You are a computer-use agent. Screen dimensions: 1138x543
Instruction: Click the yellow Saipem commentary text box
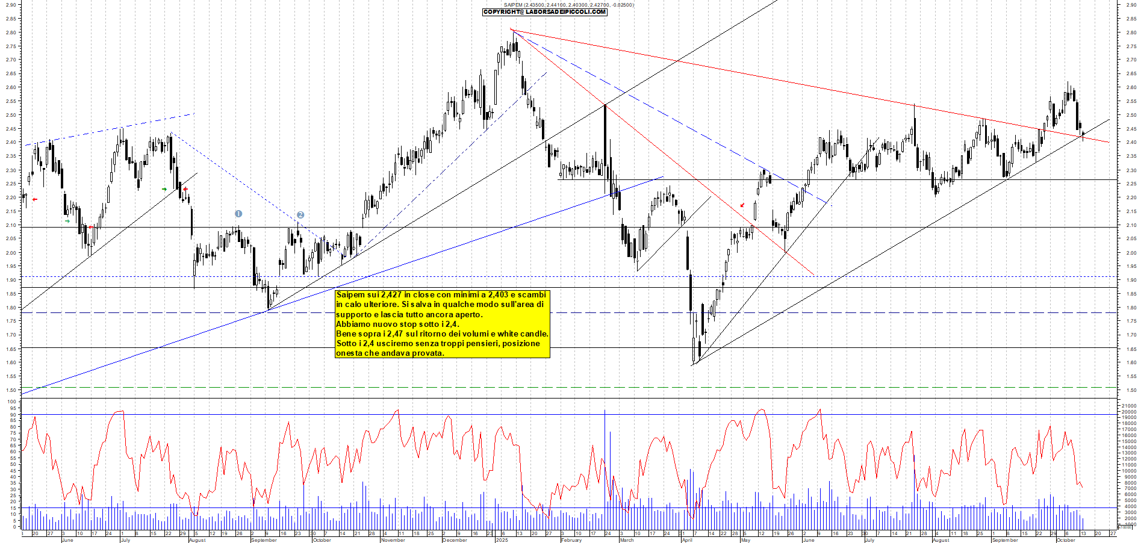click(x=442, y=324)
